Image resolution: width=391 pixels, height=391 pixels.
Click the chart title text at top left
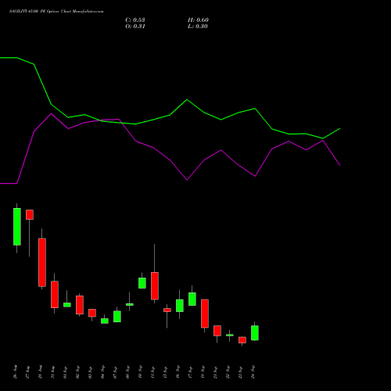point(56,12)
